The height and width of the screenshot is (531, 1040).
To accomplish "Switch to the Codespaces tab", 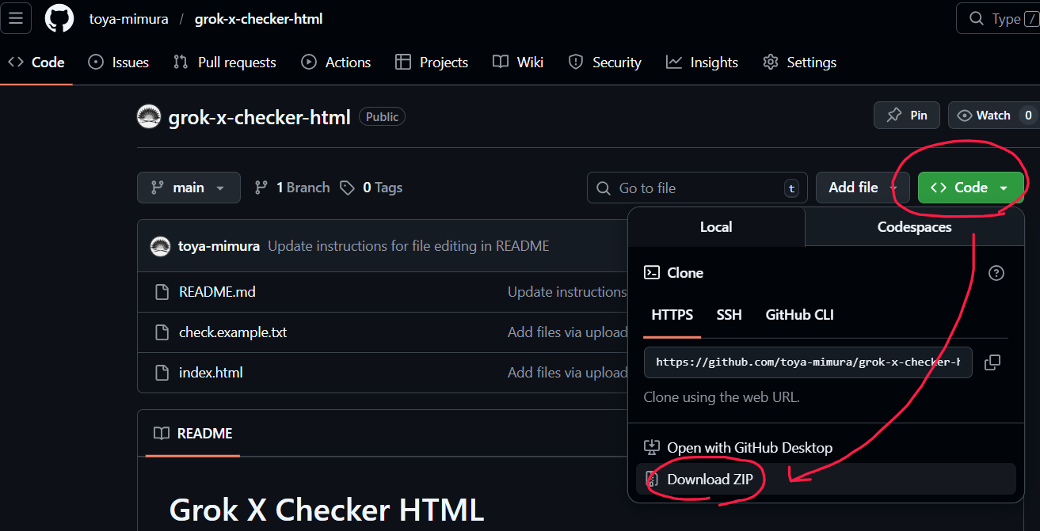I will pyautogui.click(x=914, y=227).
